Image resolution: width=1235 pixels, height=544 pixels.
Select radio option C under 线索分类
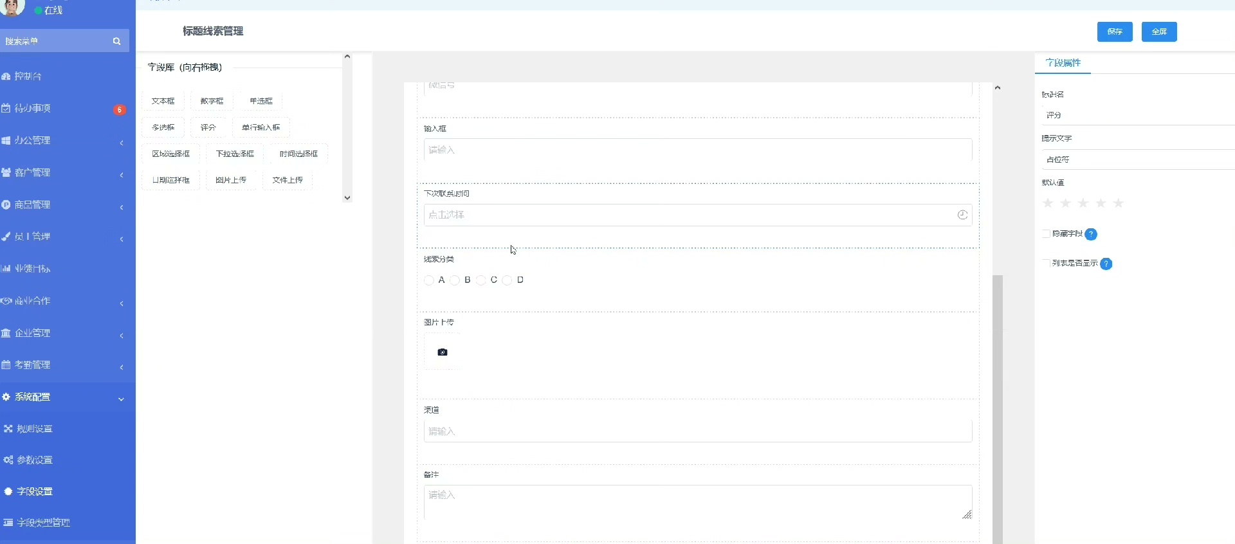tap(481, 280)
